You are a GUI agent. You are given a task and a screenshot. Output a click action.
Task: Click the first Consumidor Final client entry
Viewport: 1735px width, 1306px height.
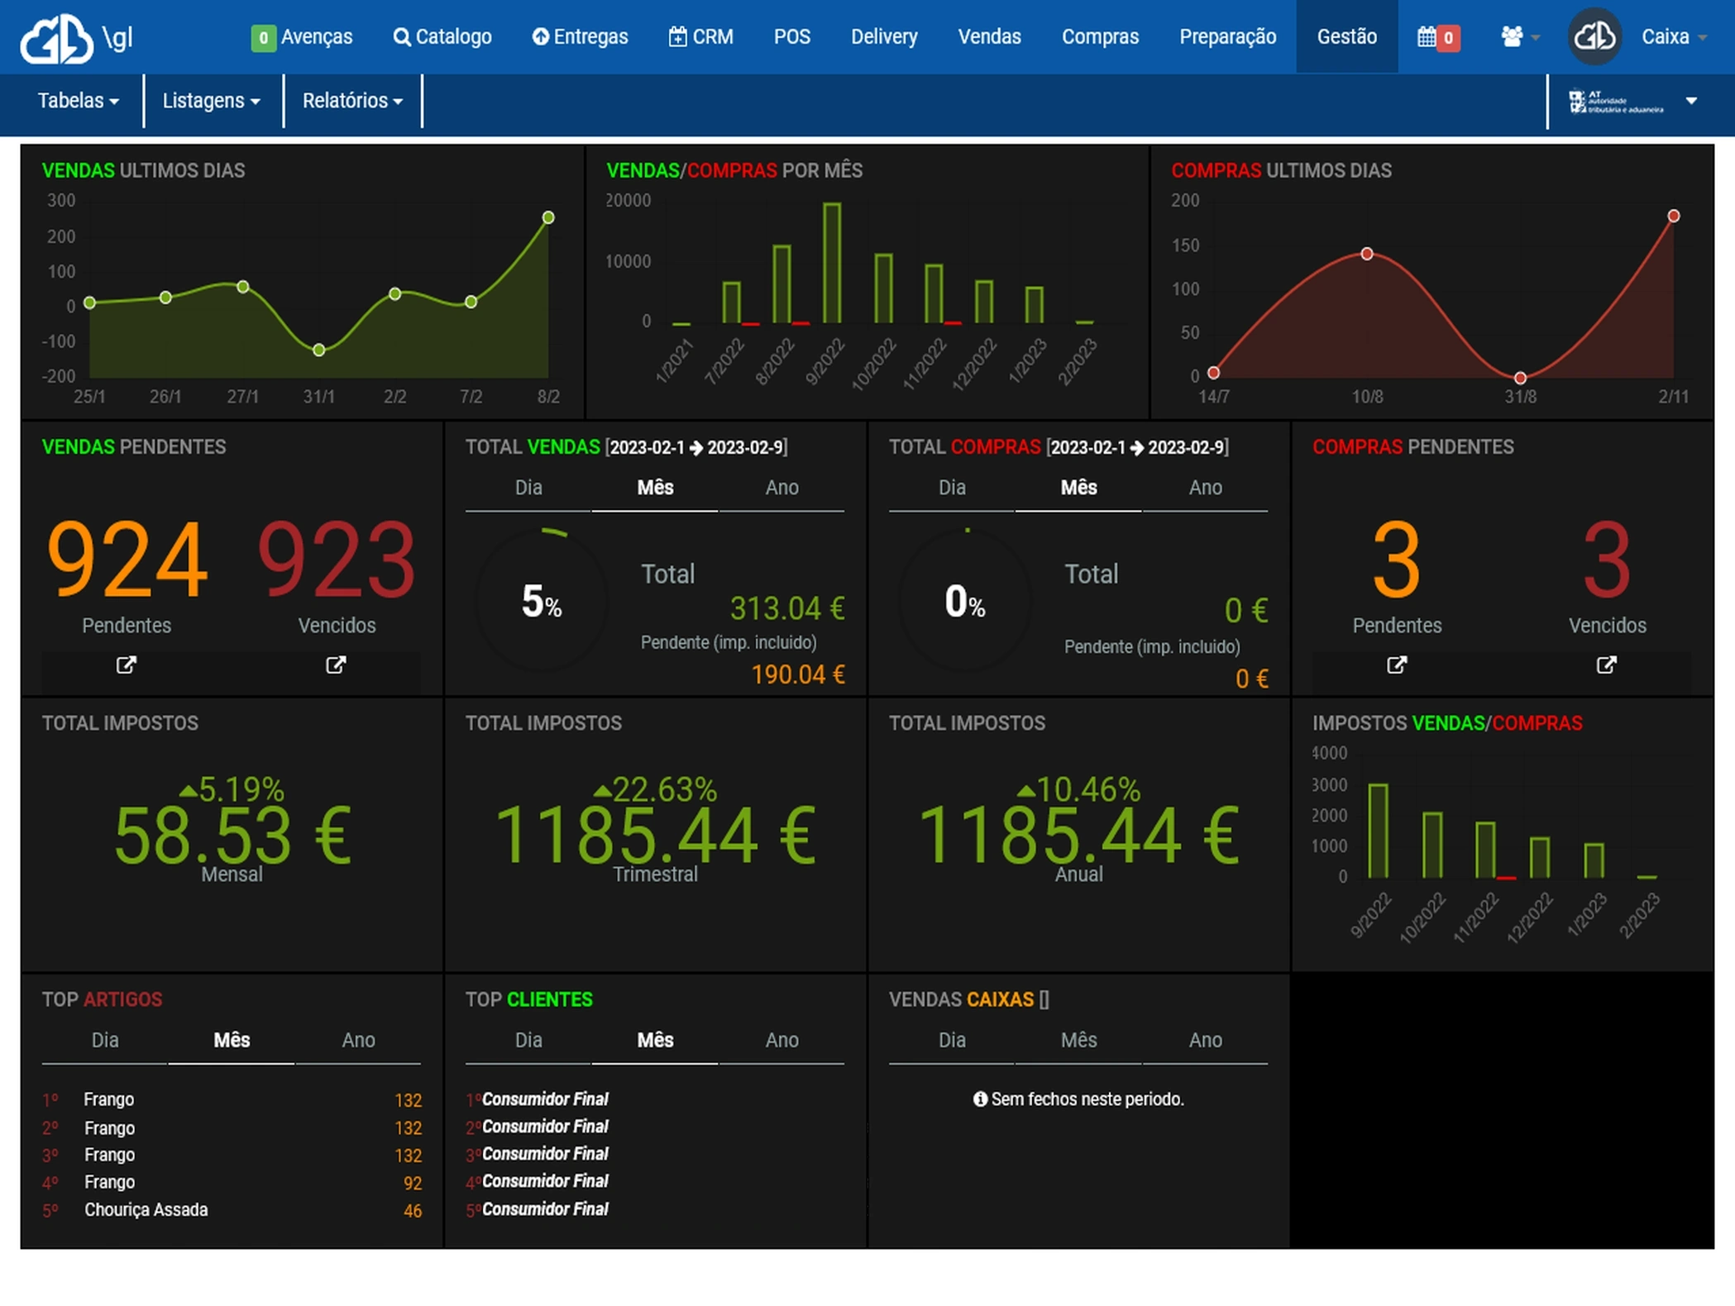pos(546,1099)
